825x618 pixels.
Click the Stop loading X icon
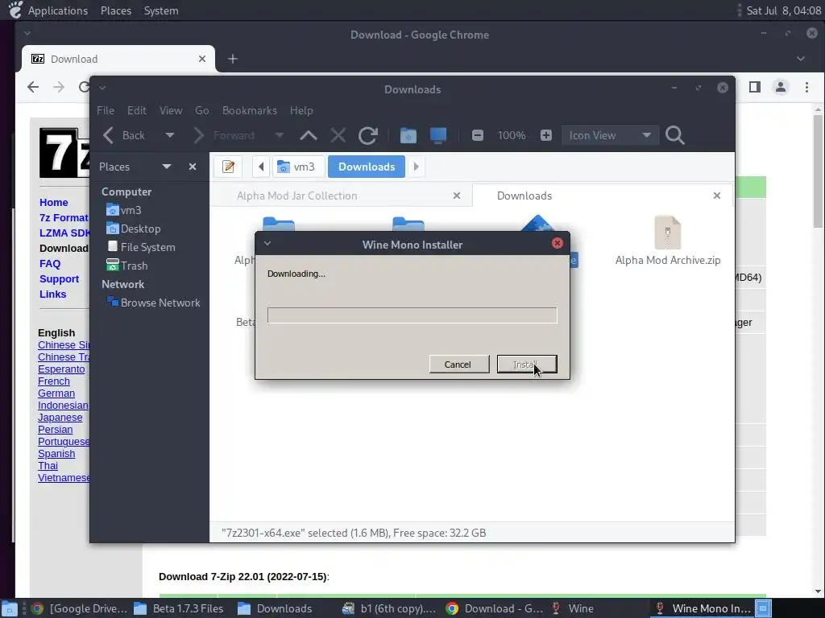click(x=338, y=135)
